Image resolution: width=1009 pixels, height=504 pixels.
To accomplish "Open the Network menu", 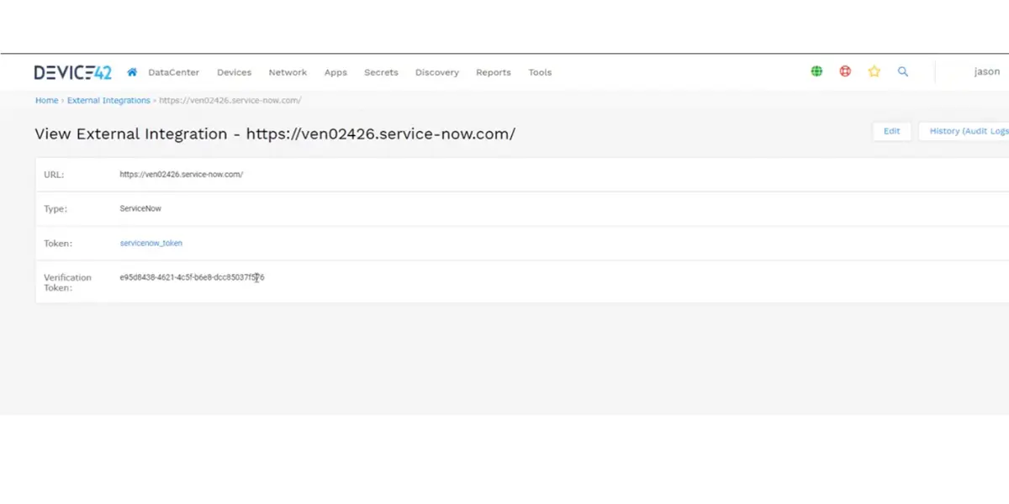I will [288, 72].
